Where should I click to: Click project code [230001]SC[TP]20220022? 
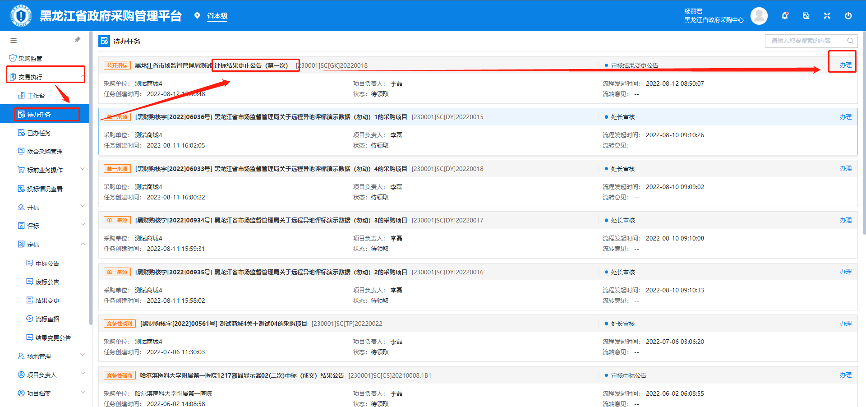(x=347, y=324)
